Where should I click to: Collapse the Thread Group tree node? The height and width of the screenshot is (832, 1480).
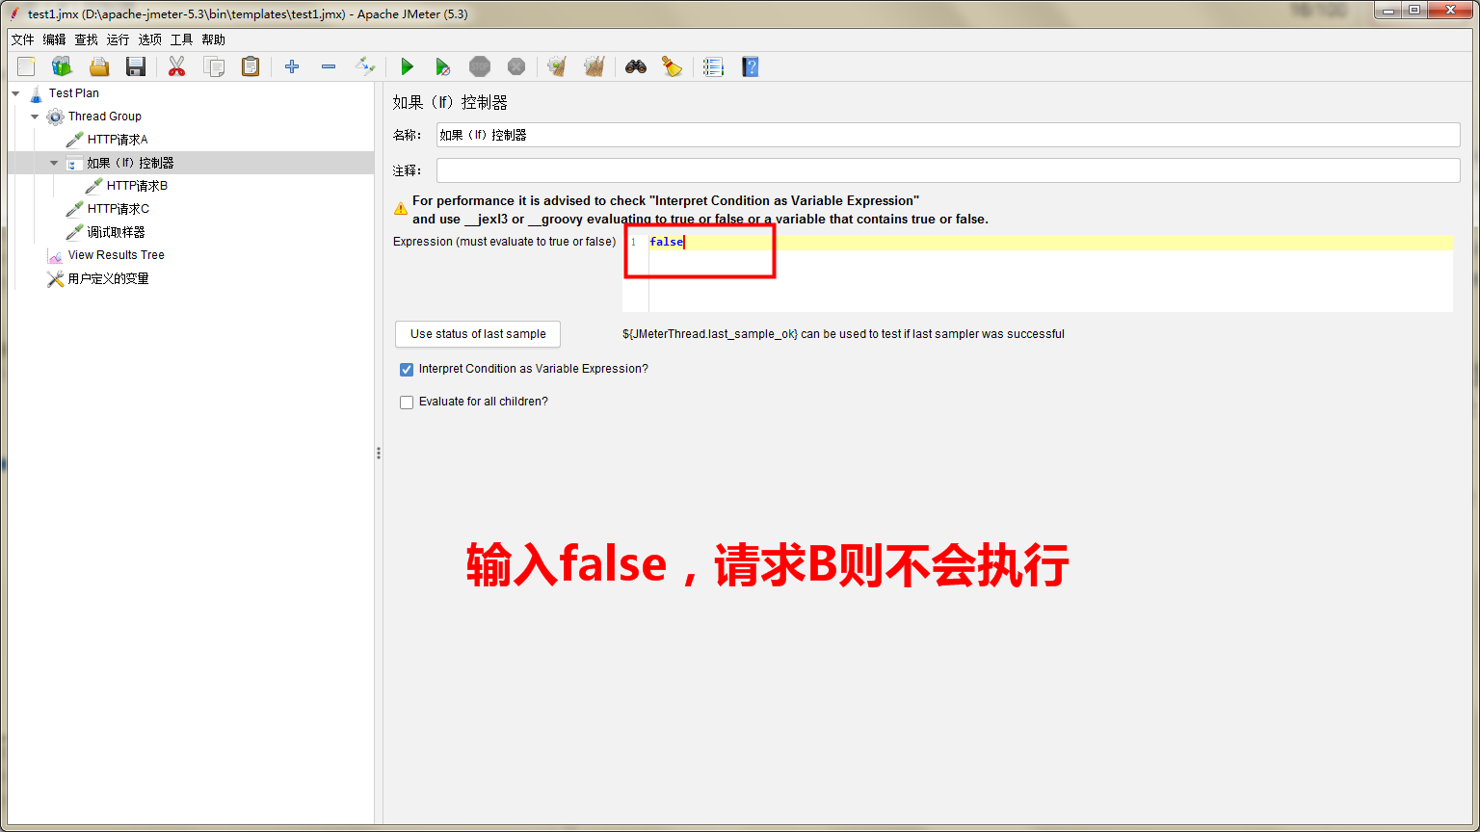[35, 116]
